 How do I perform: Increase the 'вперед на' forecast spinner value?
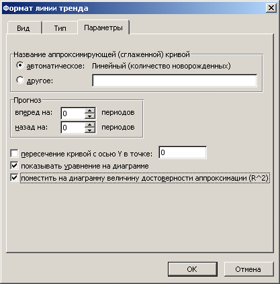pos(90,110)
